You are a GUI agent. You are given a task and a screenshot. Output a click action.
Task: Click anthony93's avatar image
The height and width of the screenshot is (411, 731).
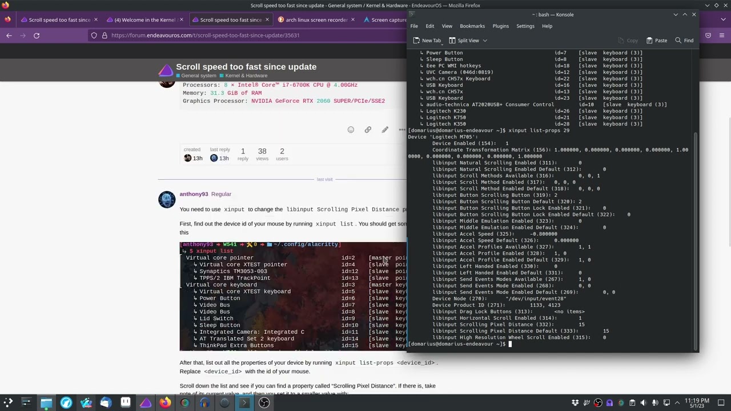[167, 199]
